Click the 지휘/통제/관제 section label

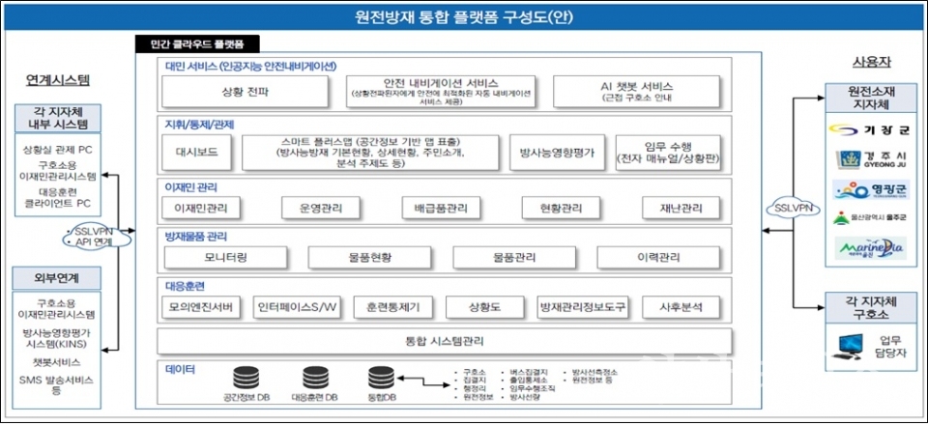click(x=200, y=125)
